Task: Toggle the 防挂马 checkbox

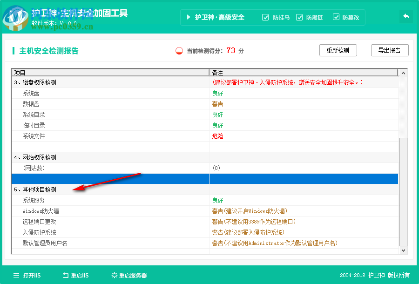Action: [x=265, y=17]
